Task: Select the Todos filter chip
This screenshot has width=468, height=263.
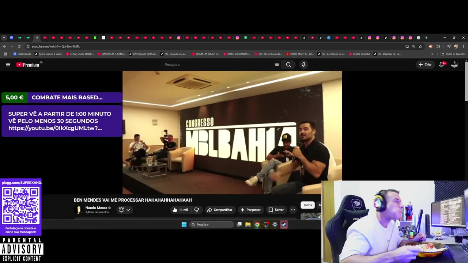Action: [307, 205]
